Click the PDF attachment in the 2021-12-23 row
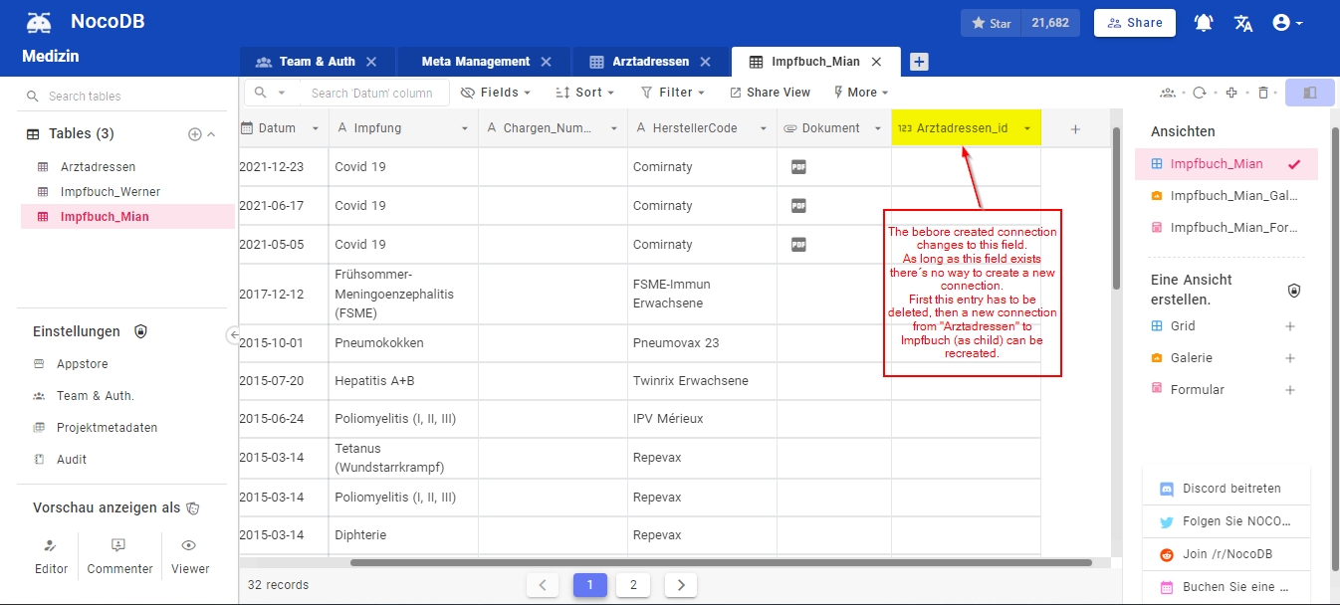The width and height of the screenshot is (1340, 605). (x=797, y=166)
